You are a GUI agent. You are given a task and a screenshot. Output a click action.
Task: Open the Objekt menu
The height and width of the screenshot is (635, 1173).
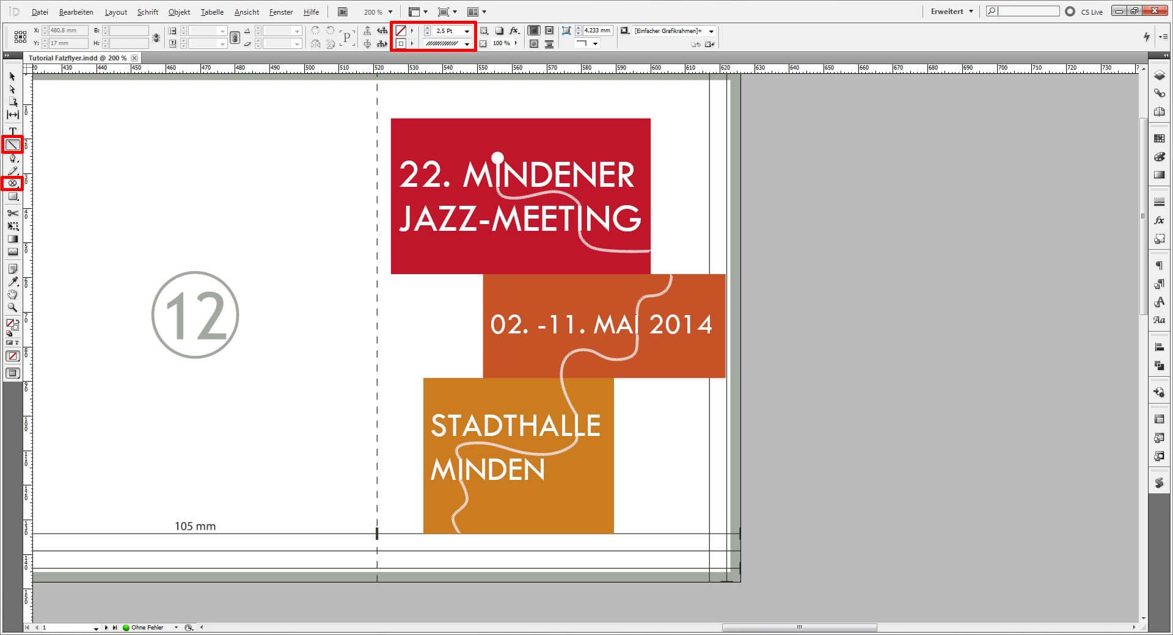pos(178,12)
